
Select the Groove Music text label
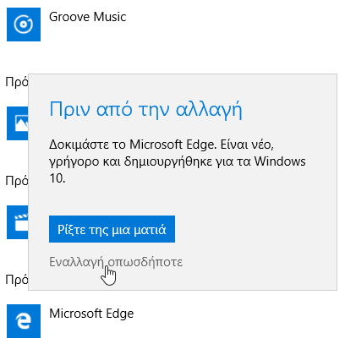pos(87,17)
